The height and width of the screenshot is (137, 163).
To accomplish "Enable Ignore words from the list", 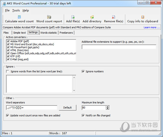I will tap(7, 72).
